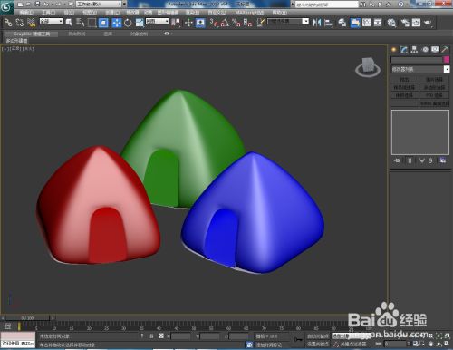
Task: Click the Save file icon in quick access toolbar
Action: pos(37,4)
